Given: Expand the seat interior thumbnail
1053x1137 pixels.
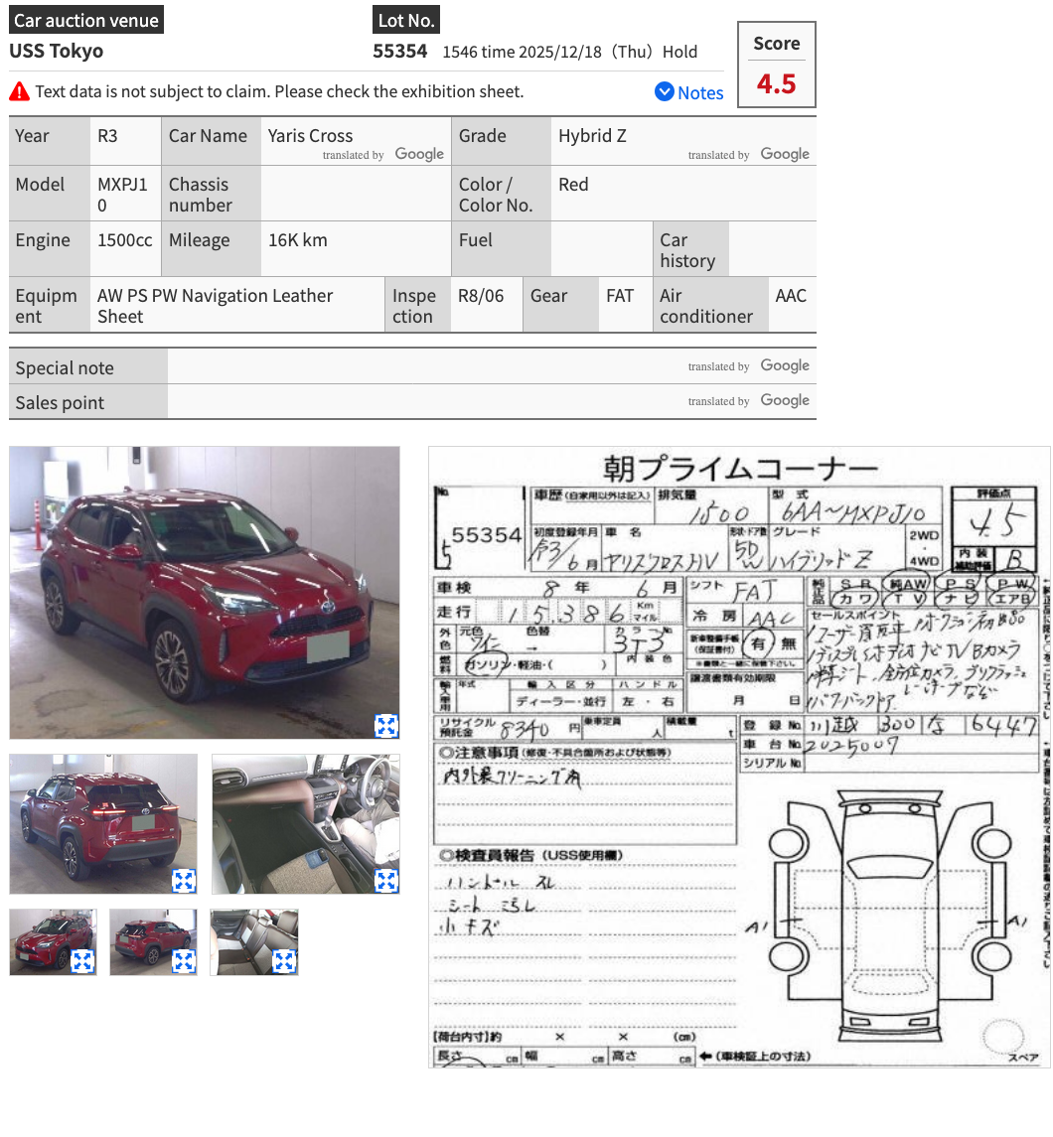Looking at the screenshot, I should click(x=286, y=961).
